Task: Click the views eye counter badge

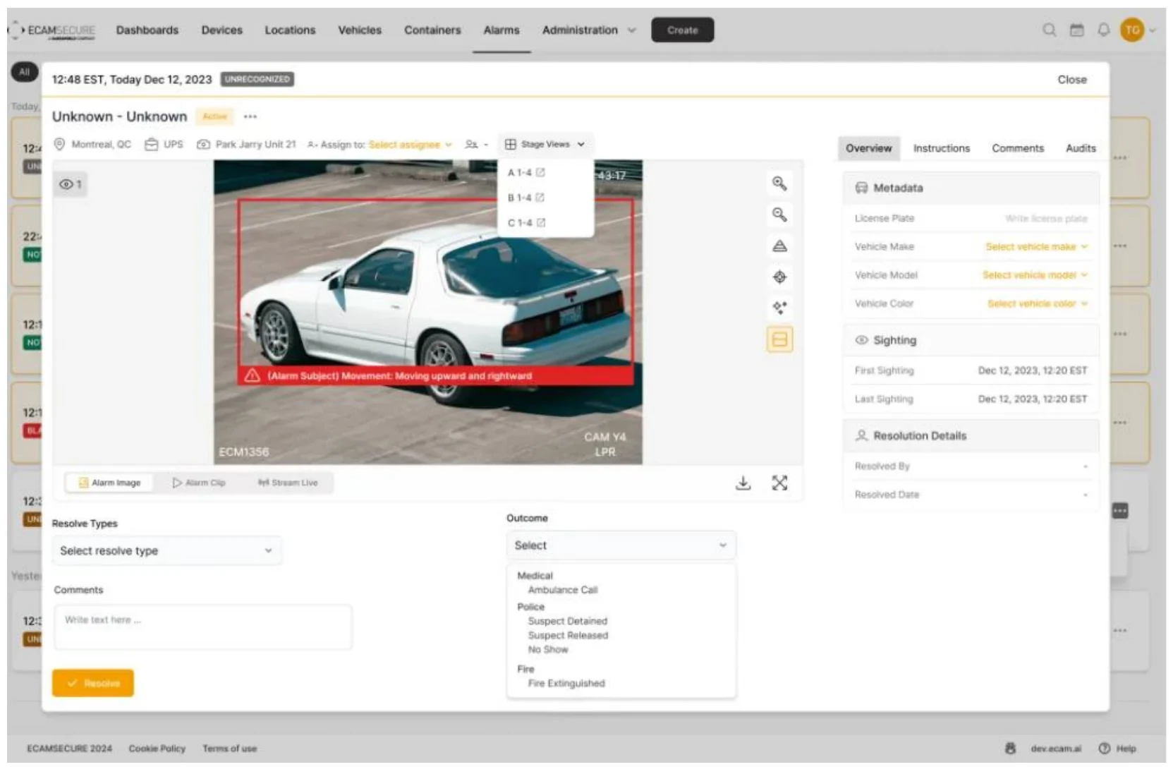Action: [71, 184]
